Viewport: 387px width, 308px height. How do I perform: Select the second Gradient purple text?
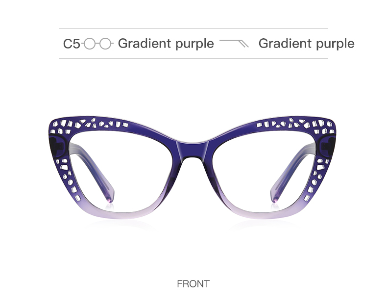306,44
